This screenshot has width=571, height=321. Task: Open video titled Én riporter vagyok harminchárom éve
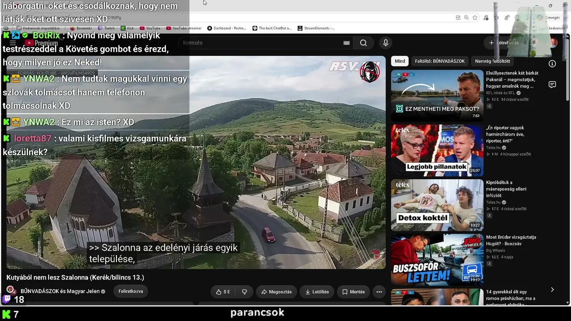(505, 134)
